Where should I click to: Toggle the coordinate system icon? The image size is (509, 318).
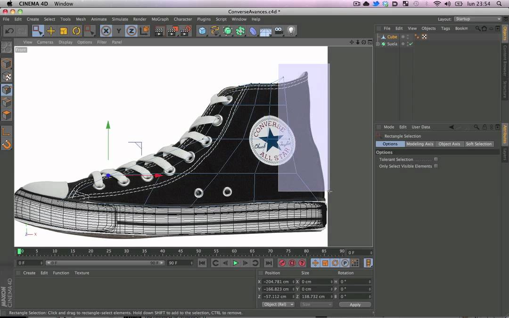click(x=145, y=31)
